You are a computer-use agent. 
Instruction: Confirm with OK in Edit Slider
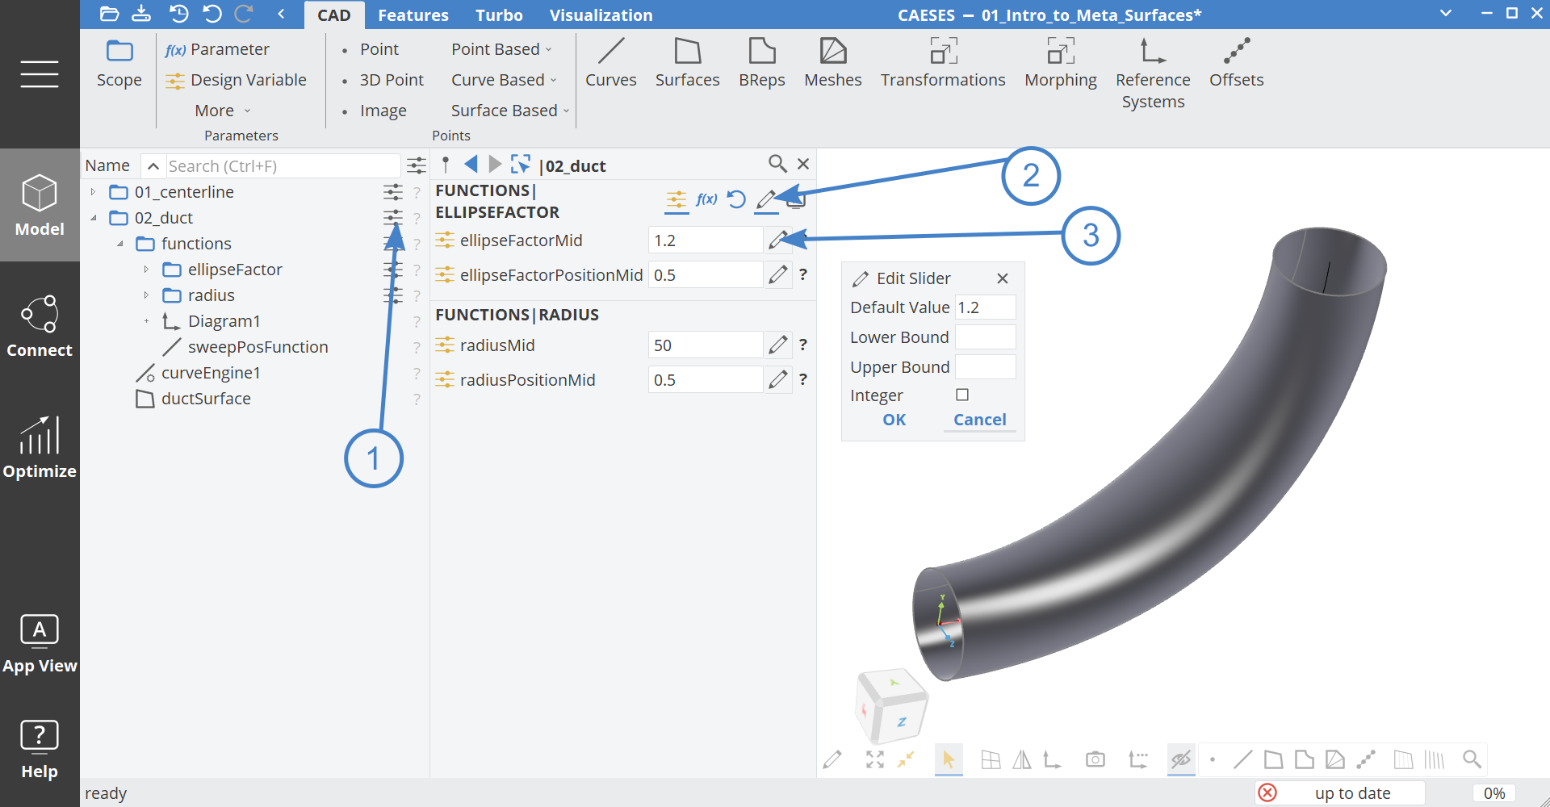[x=894, y=420]
